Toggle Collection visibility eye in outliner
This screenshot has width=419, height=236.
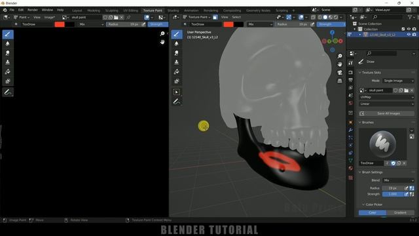[x=409, y=29]
